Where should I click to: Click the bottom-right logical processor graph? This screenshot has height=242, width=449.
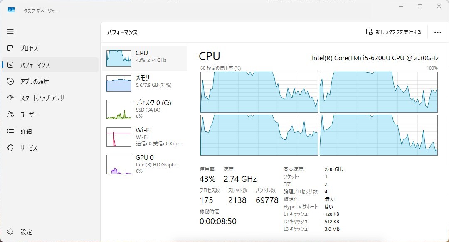[x=379, y=135]
